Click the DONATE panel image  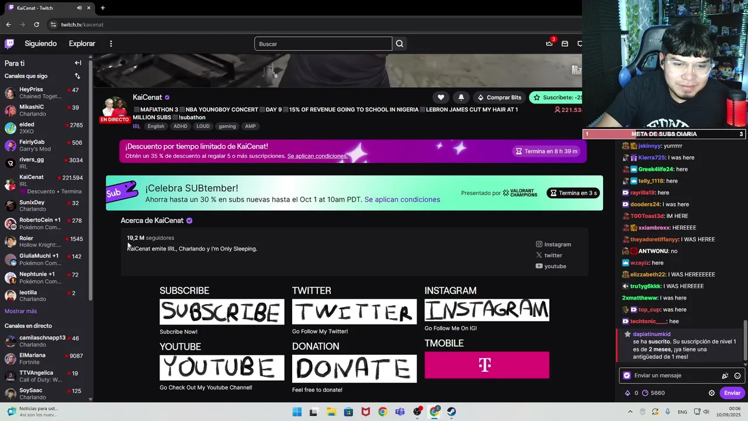click(x=354, y=369)
